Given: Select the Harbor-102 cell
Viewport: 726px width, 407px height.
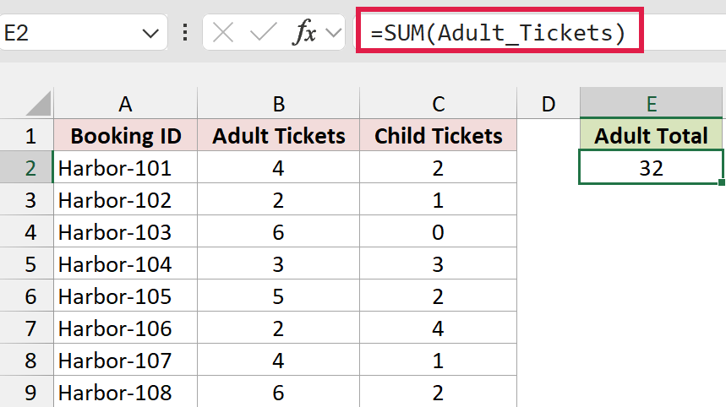Looking at the screenshot, I should (125, 199).
